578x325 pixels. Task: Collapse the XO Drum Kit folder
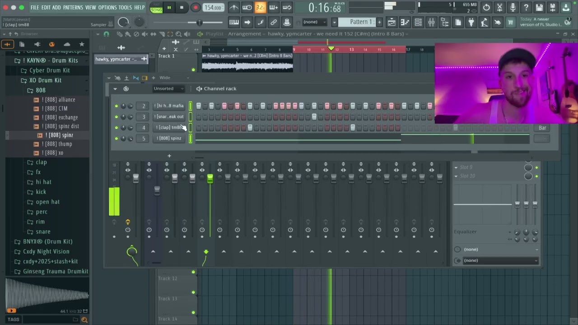tap(45, 80)
